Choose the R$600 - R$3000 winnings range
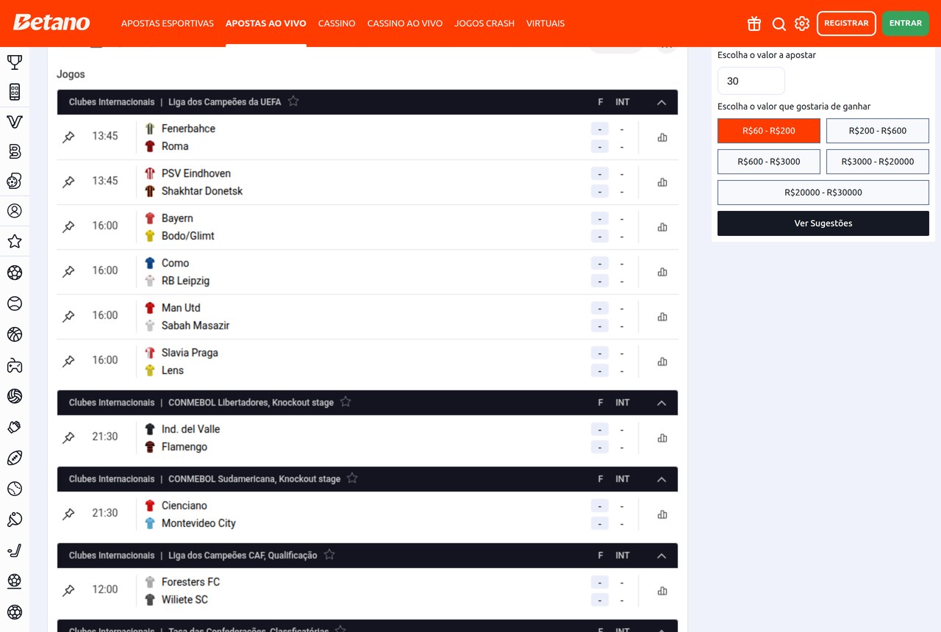The height and width of the screenshot is (632, 941). pos(769,162)
